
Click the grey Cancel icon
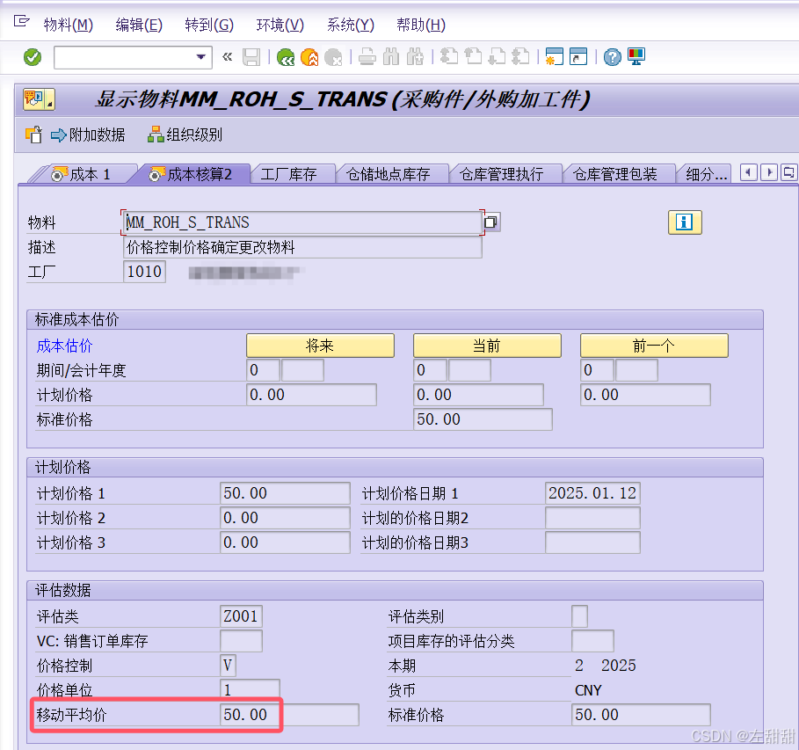[x=333, y=57]
